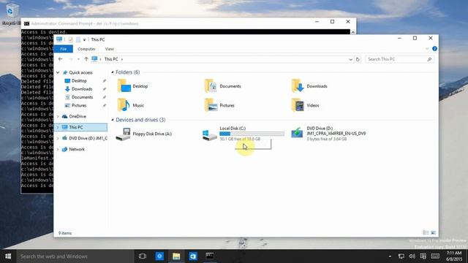Screen dimensions: 468x263
Task: Switch to Large icons view in status bar
Action: point(434,233)
